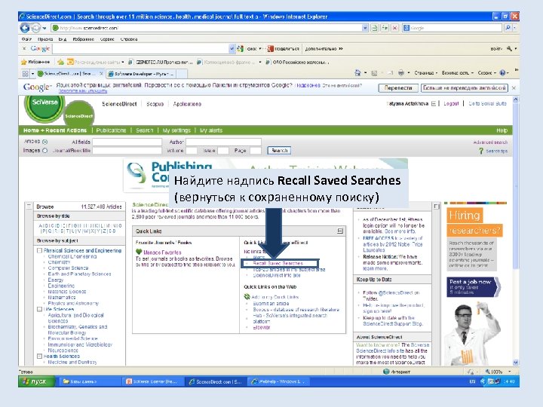Click the Submit an article link

pyautogui.click(x=271, y=304)
